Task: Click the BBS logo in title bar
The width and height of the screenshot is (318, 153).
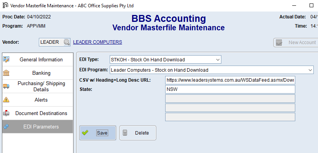Action: 5,5
